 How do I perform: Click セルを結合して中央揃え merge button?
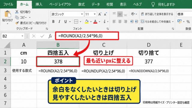pyautogui.click(x=156, y=22)
